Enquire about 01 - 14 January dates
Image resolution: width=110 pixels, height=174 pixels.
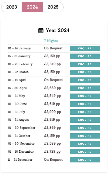click(x=85, y=48)
